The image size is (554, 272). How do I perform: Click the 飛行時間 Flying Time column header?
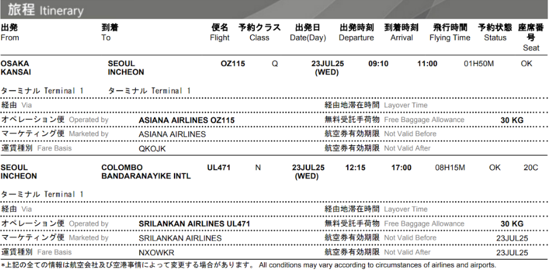pos(450,33)
